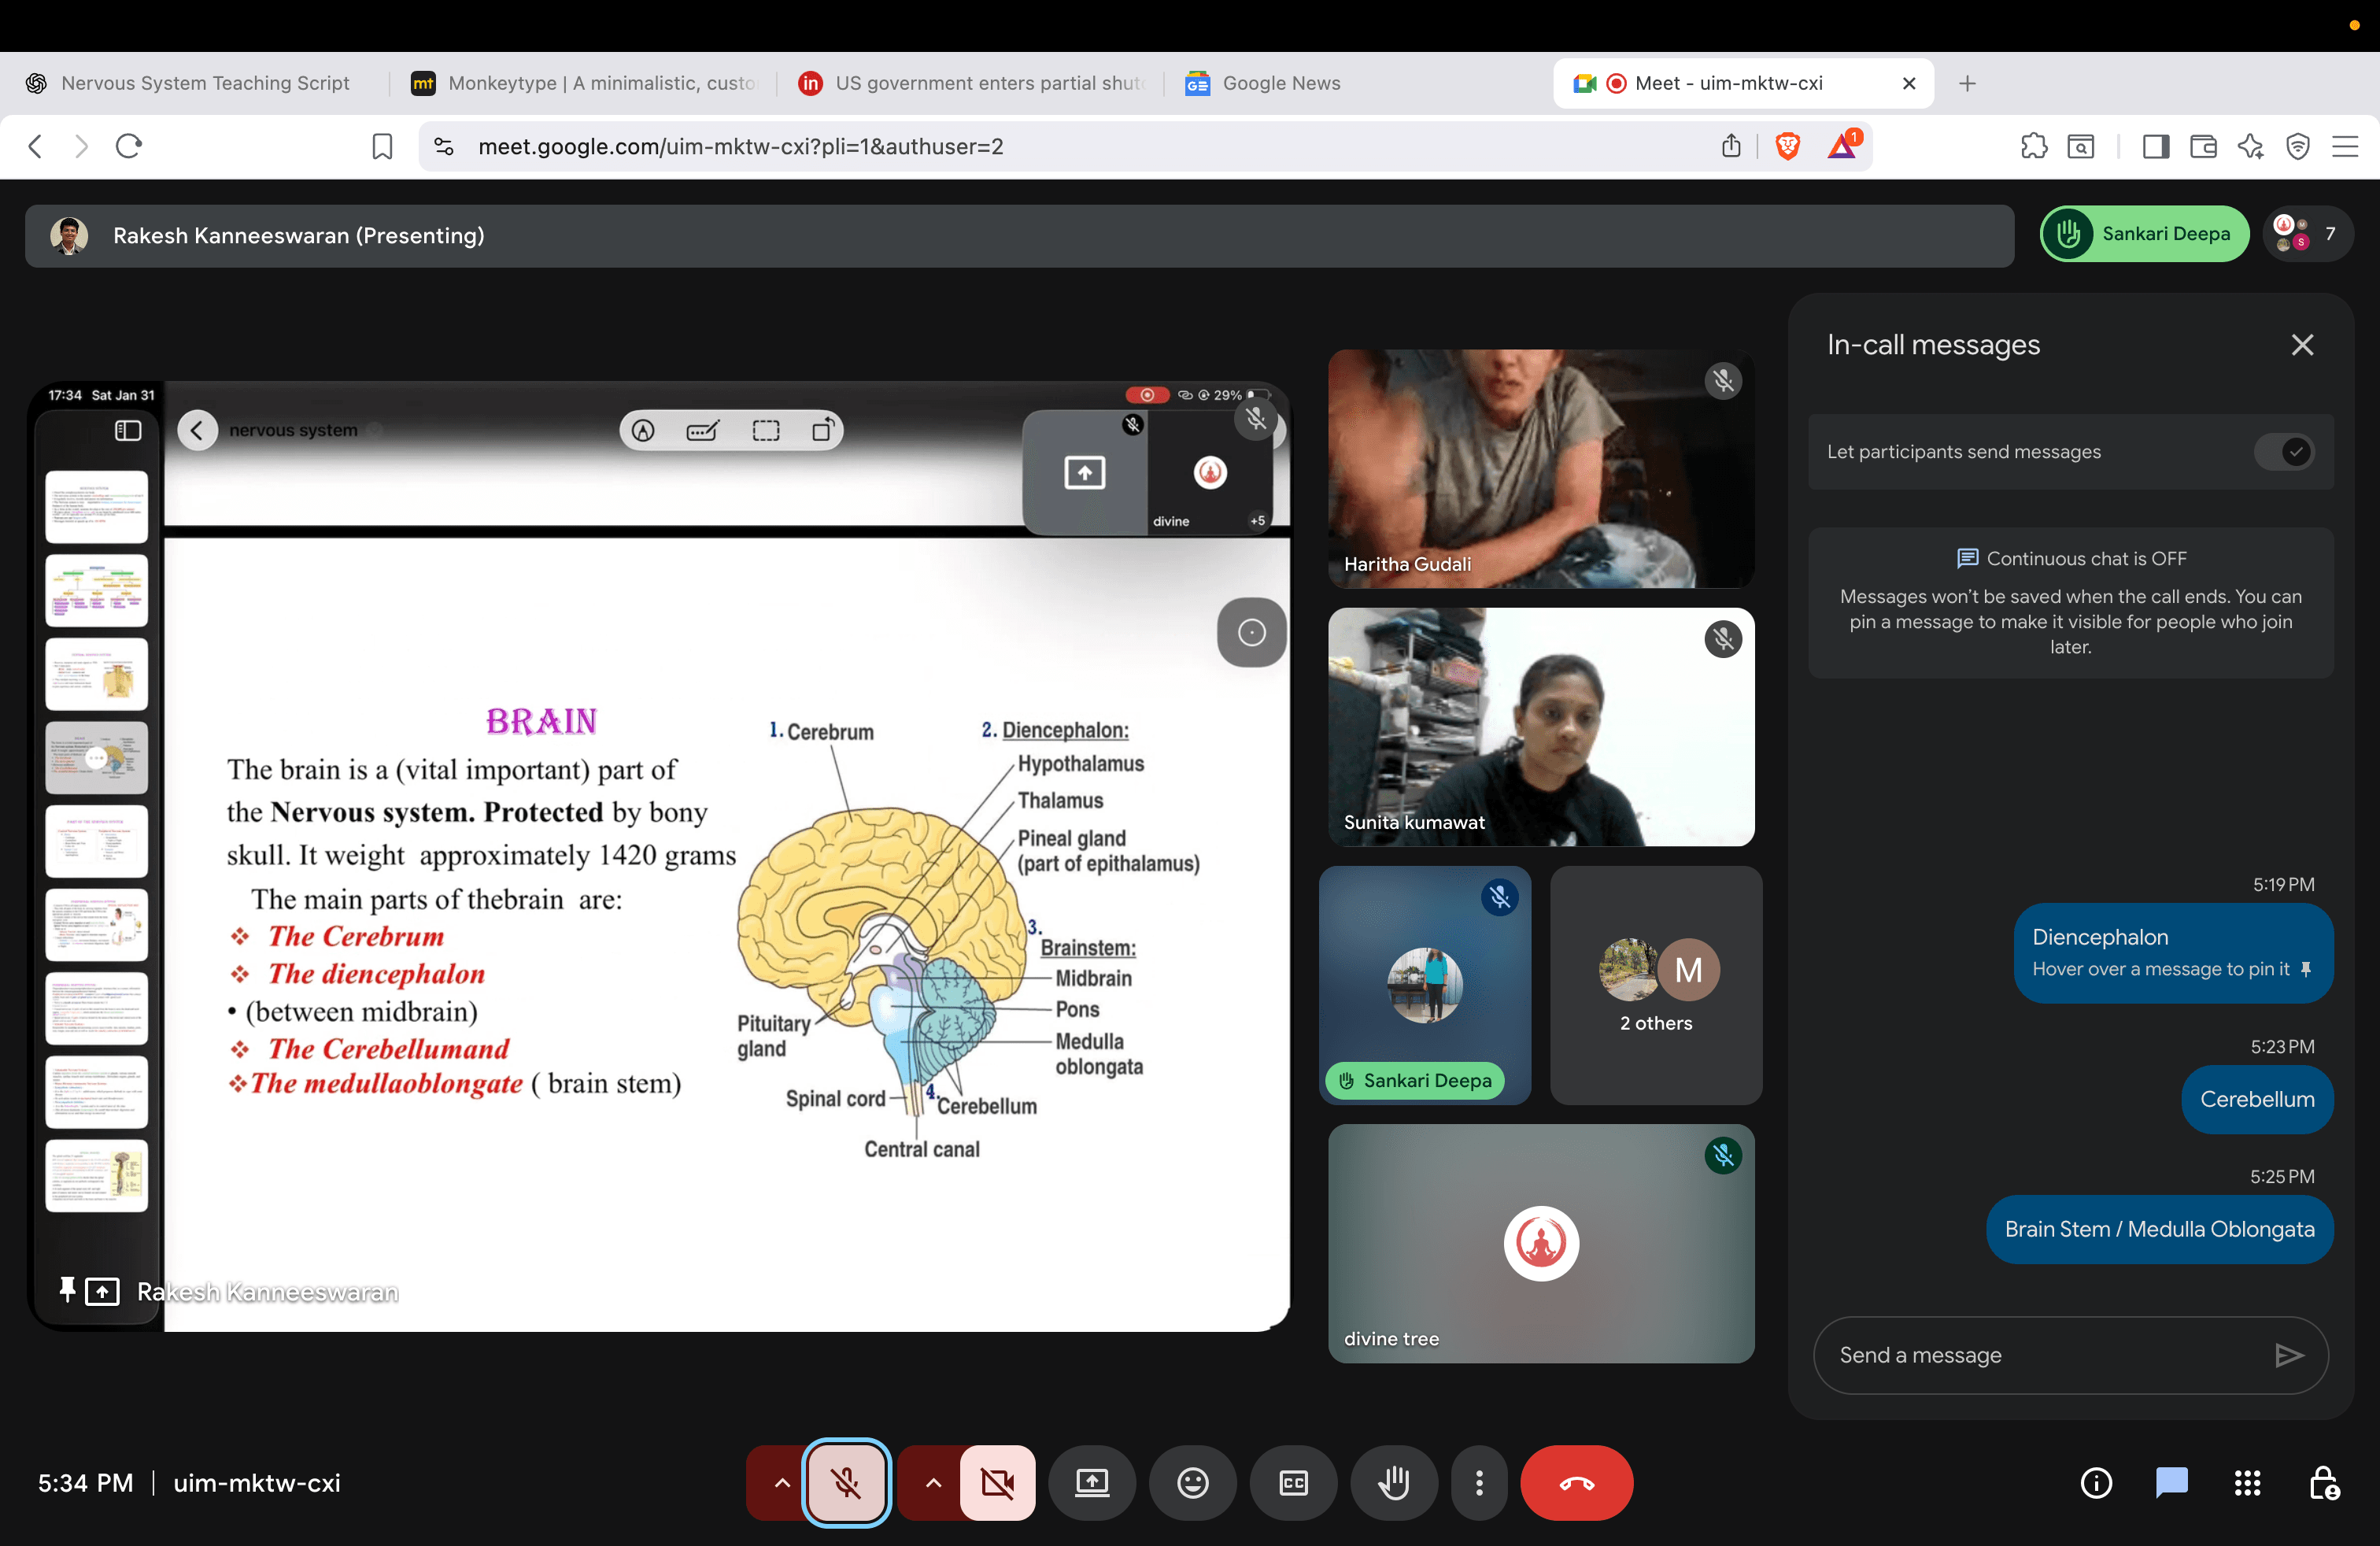
Task: Switch to the Google News tab
Action: [1280, 83]
